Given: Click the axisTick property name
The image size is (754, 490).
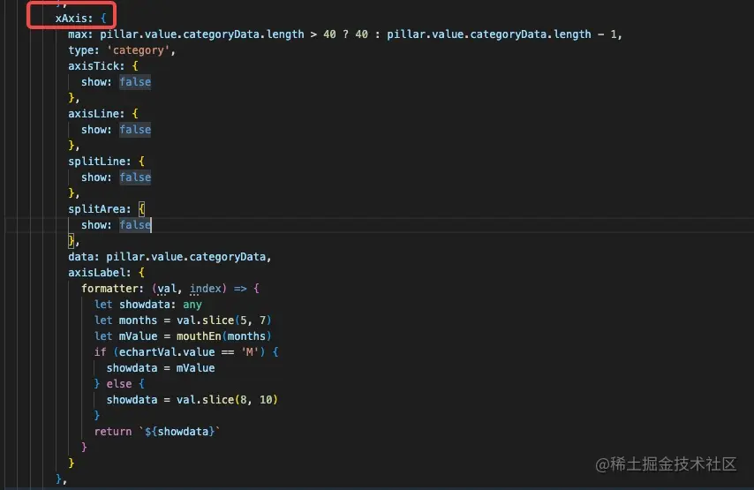Looking at the screenshot, I should (x=94, y=66).
